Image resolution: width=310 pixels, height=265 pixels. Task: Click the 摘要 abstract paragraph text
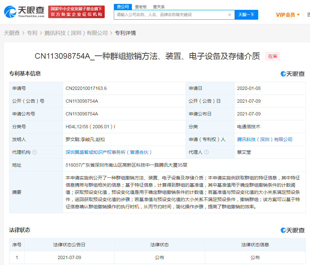click(x=183, y=192)
